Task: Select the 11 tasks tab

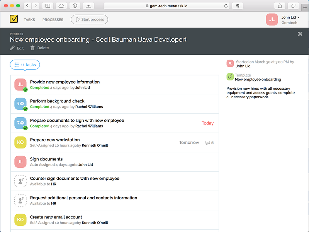Action: pyautogui.click(x=25, y=65)
